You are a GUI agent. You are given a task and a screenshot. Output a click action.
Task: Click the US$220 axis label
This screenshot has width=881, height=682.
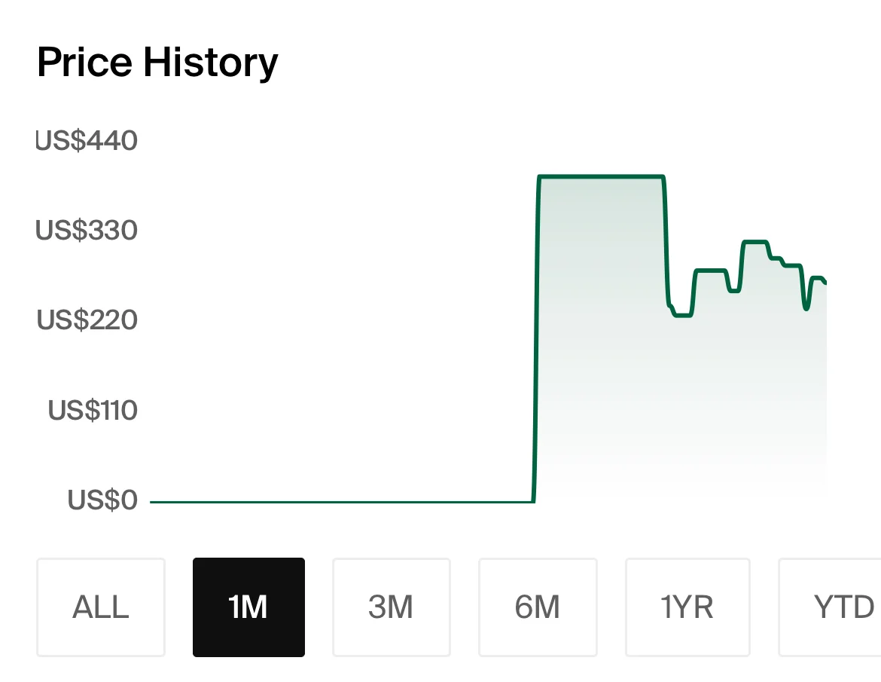(x=87, y=320)
